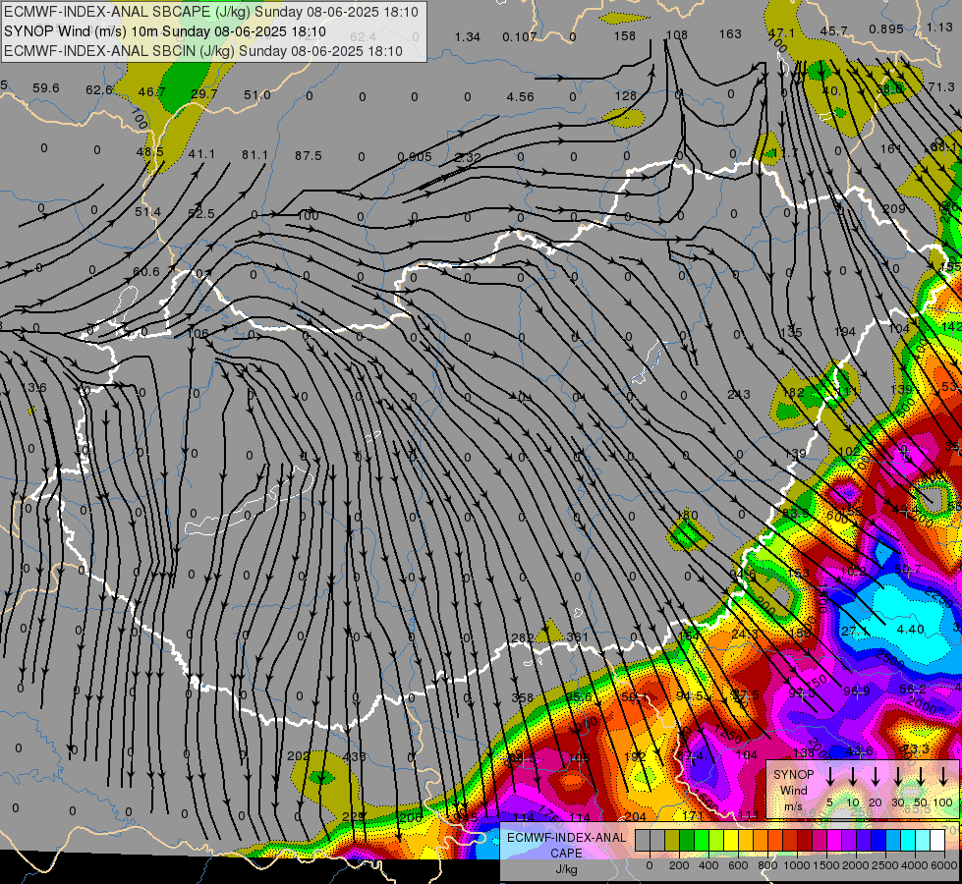
Task: Click the '87.5' grid value on the map
Action: [x=308, y=156]
